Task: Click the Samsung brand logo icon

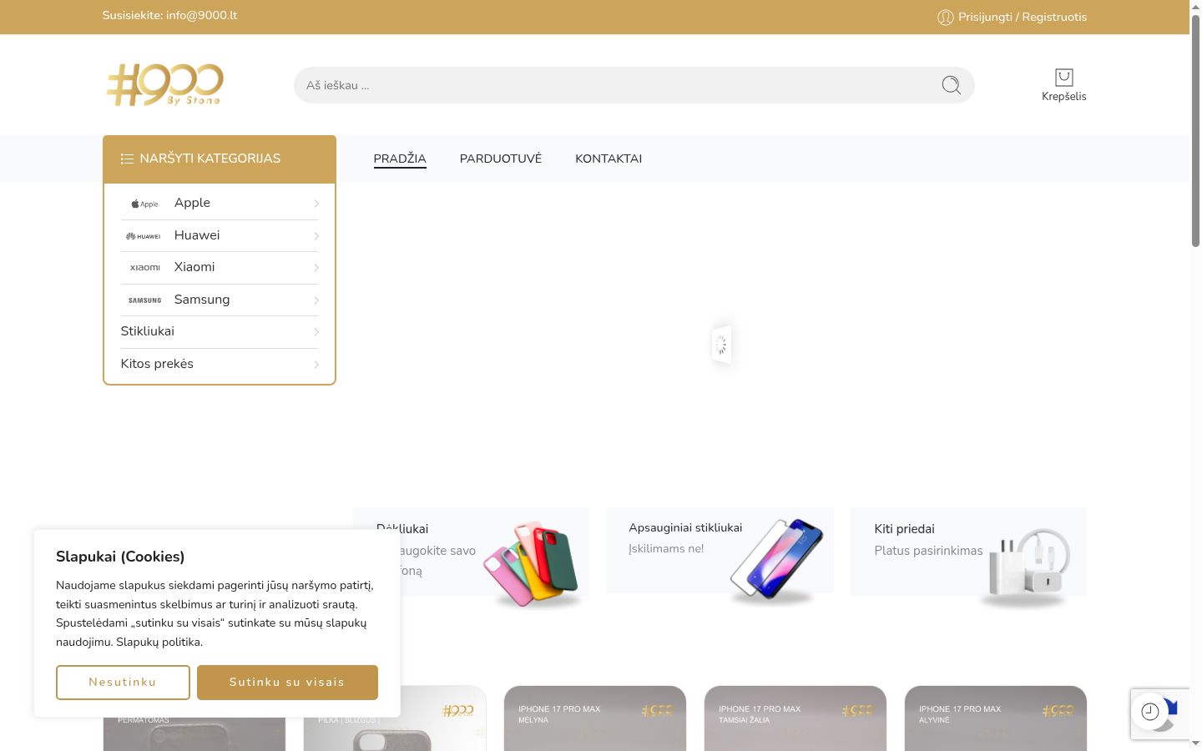Action: 144,300
